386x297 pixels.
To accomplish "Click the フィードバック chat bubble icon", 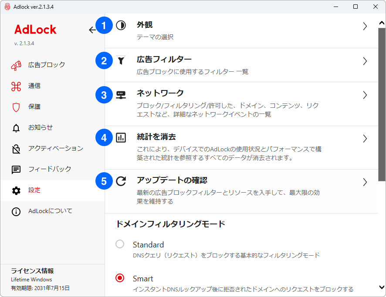I will (16, 170).
